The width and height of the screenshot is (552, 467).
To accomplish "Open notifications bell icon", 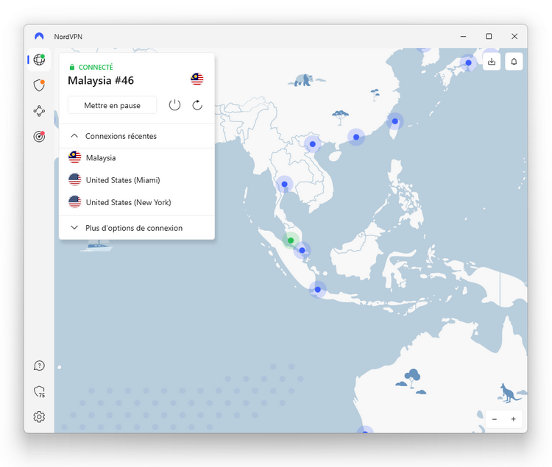I will coord(514,62).
